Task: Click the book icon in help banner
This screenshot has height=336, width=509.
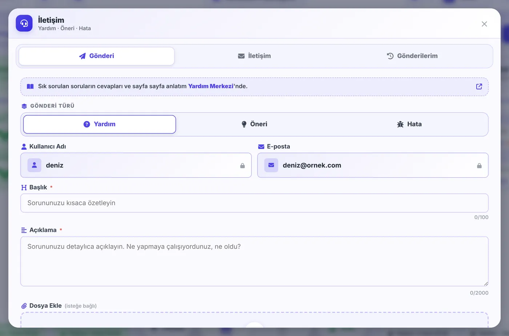Action: (30, 86)
